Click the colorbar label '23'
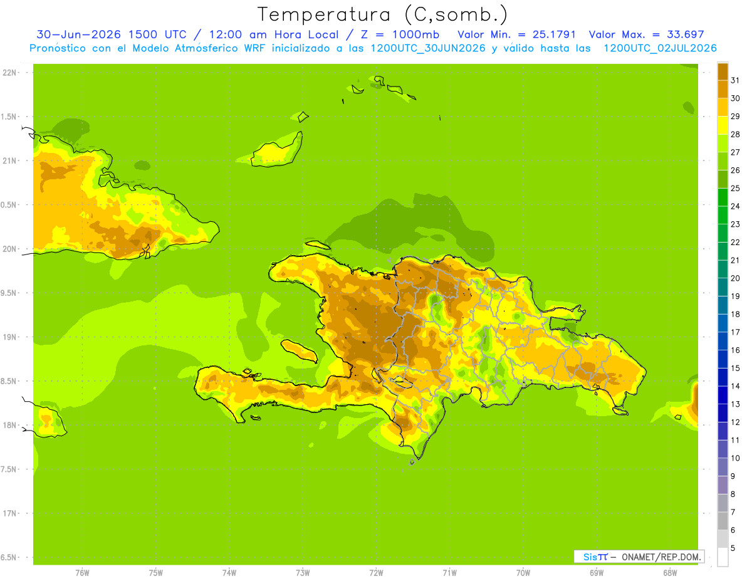Screen dimensions: 752x581 pos(735,224)
